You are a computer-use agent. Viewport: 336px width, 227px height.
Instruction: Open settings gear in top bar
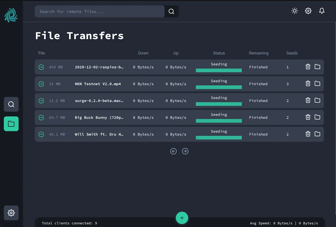pyautogui.click(x=308, y=11)
